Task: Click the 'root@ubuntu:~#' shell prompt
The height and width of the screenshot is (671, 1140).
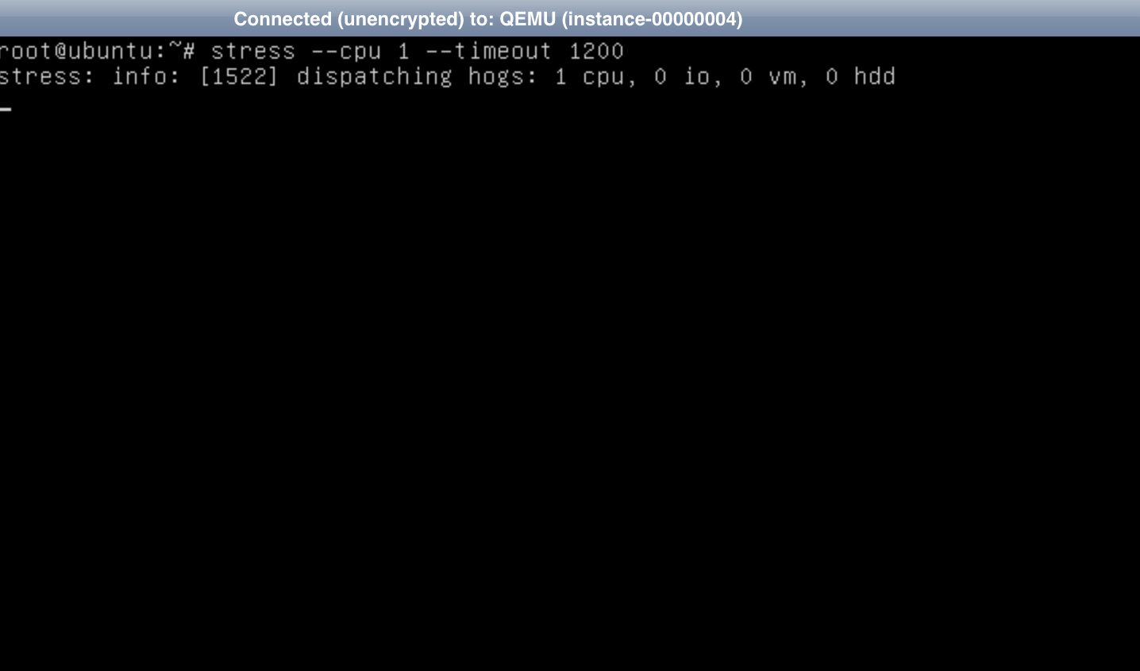Action: pyautogui.click(x=97, y=52)
